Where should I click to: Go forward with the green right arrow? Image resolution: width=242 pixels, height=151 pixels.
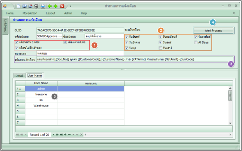click(x=55, y=6)
